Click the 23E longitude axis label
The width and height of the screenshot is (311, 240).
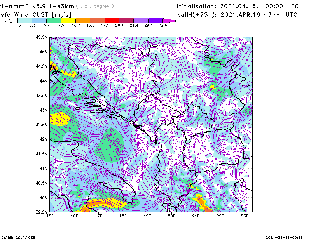tap(245, 216)
